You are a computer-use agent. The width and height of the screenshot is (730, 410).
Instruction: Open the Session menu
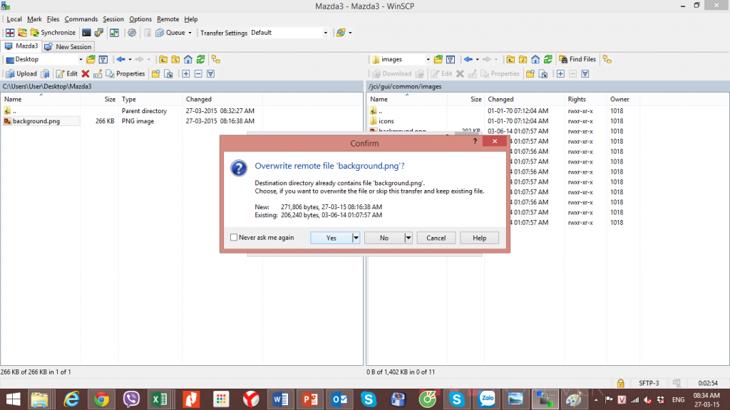[113, 19]
